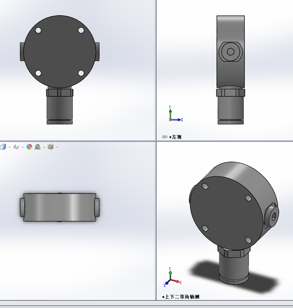Click the coordinate triad in isometric view
Screen dimensions: 293x308
click(x=172, y=277)
